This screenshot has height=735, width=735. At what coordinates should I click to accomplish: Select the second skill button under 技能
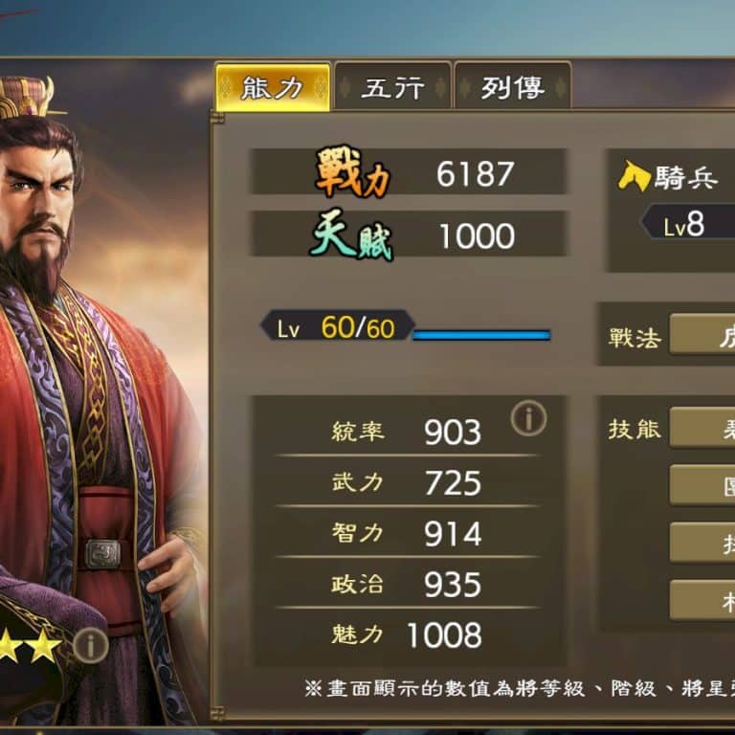pyautogui.click(x=702, y=484)
